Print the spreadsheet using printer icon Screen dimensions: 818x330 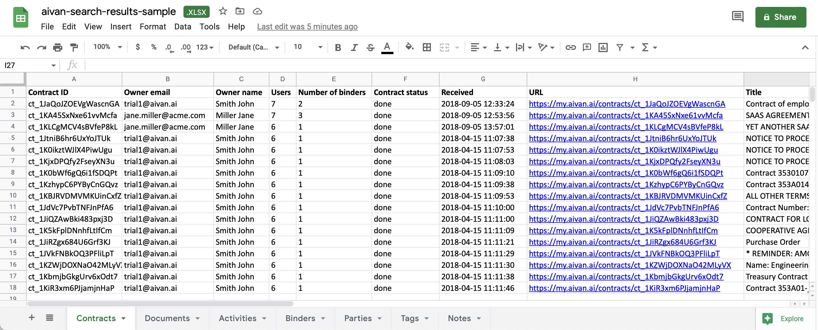point(57,48)
